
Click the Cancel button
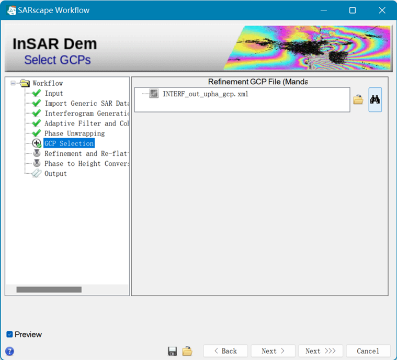tap(368, 351)
